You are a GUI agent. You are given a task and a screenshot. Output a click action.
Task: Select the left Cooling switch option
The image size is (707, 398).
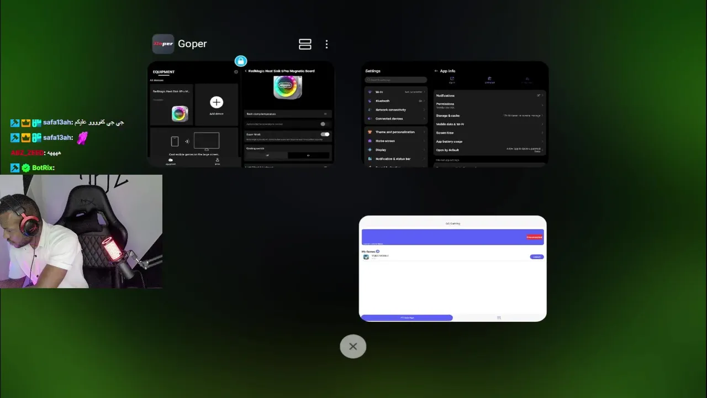(267, 155)
